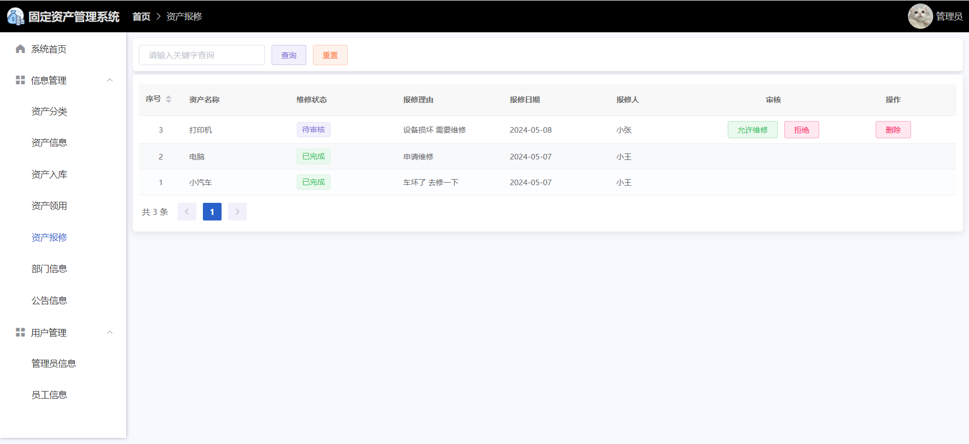Click the 车坏了 去修一下 reason cell
This screenshot has width=969, height=444.
pos(431,183)
